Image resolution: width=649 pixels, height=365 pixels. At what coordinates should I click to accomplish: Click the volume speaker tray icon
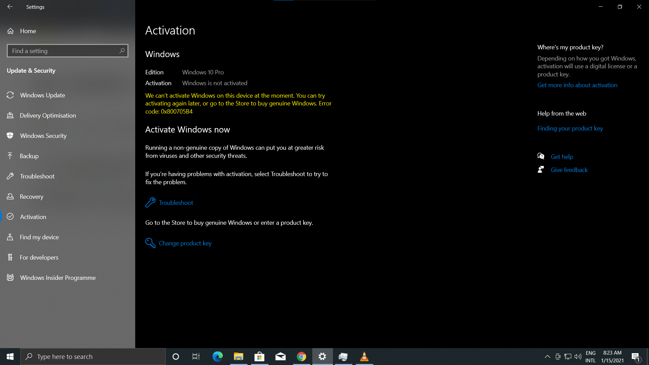(x=578, y=357)
